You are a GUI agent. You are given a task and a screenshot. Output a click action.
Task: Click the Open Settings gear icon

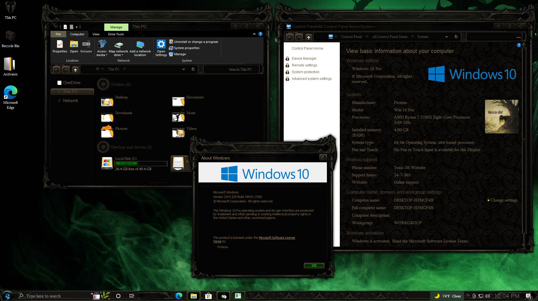161,44
